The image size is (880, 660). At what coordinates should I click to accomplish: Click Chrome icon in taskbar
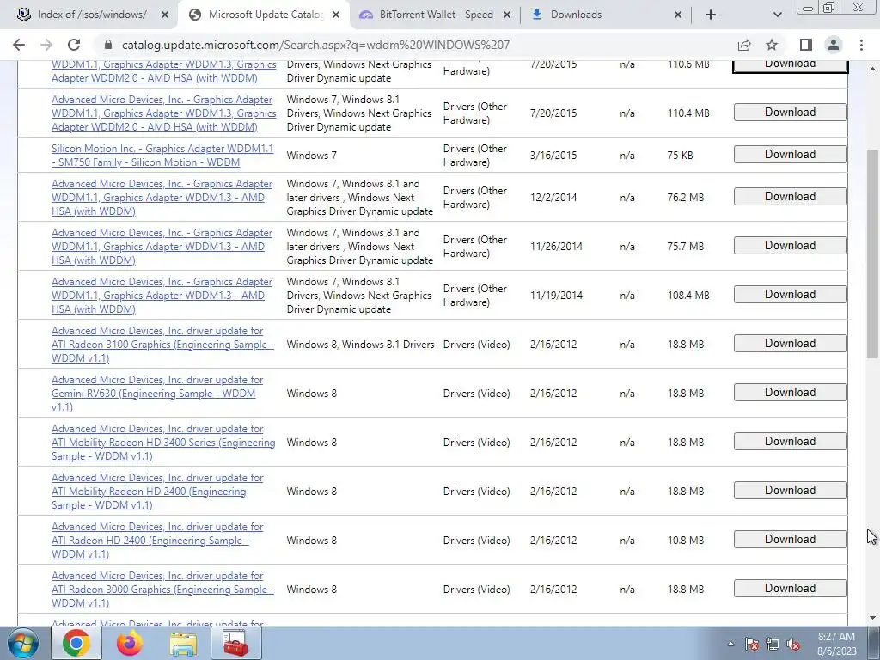point(76,643)
